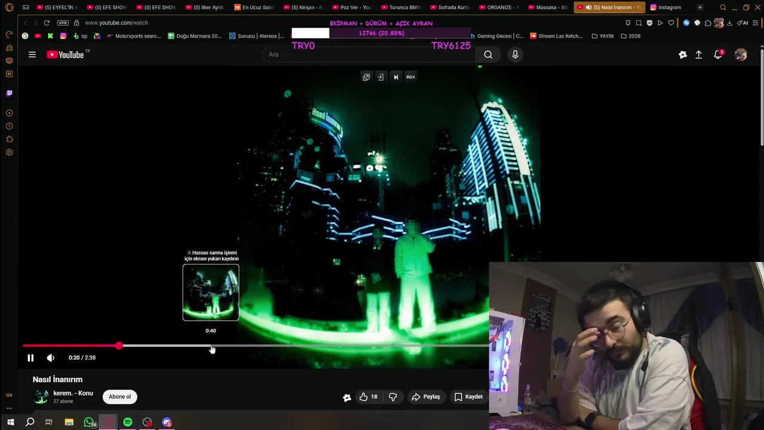Click the skip-next player overlay icon
This screenshot has height=430, width=764.
396,77
